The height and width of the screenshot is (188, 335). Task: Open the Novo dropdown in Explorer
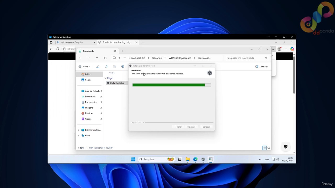84,67
